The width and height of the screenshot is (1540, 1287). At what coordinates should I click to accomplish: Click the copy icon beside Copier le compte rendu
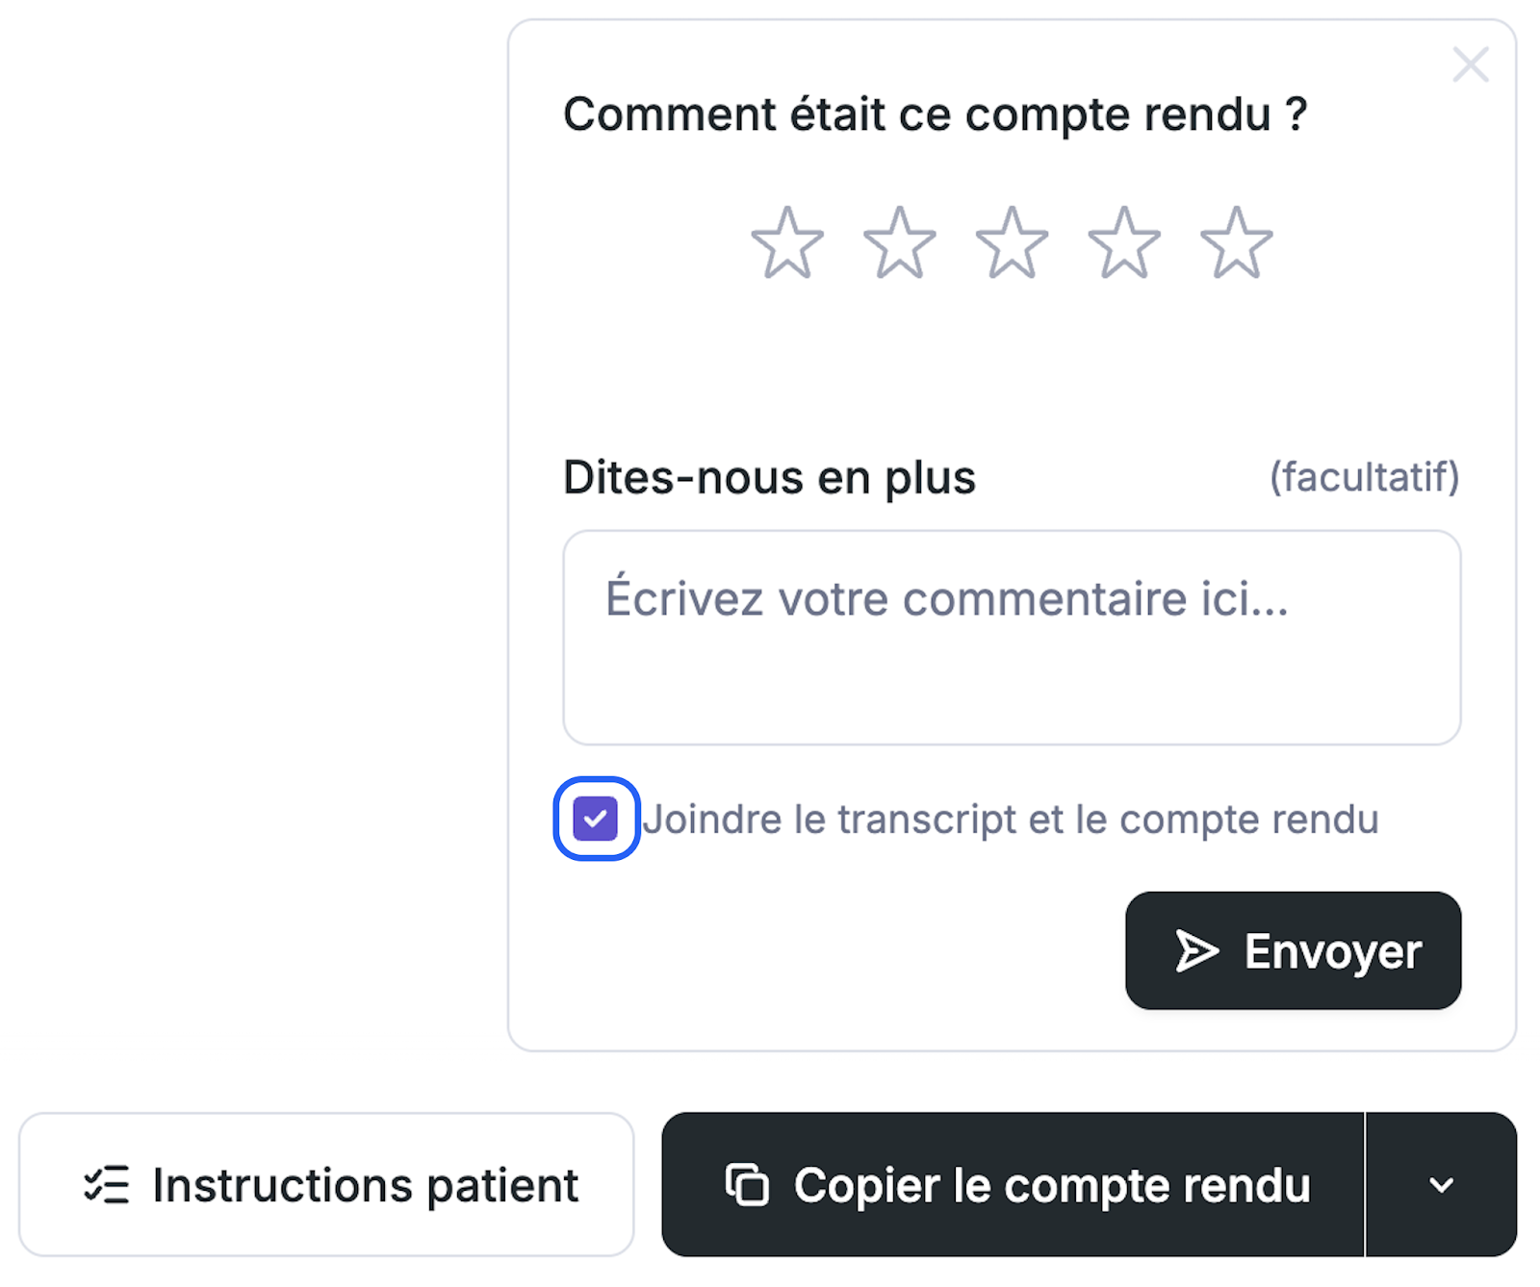coord(747,1184)
